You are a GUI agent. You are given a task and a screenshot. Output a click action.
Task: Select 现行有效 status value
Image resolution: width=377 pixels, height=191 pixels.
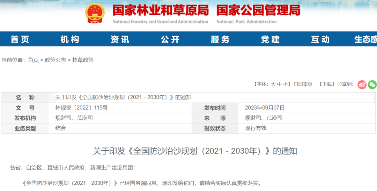(256, 128)
